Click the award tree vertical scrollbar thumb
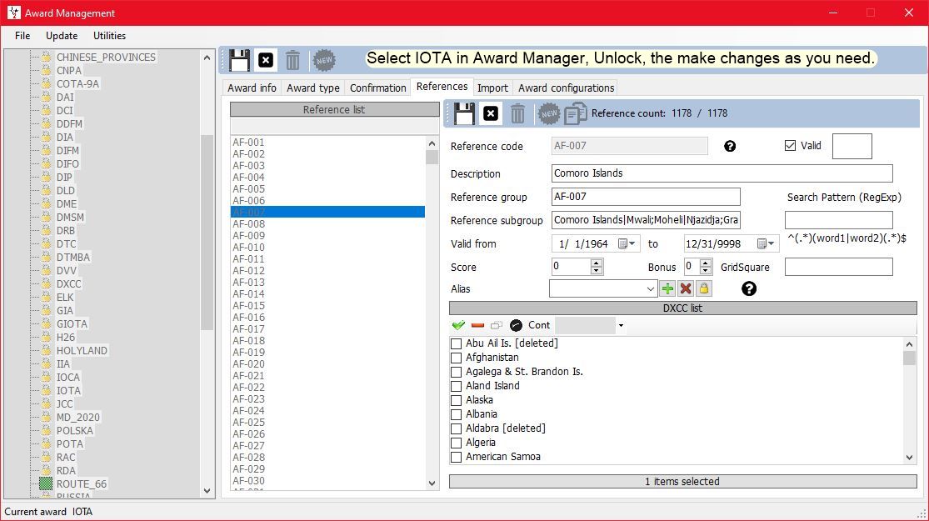 click(207, 233)
